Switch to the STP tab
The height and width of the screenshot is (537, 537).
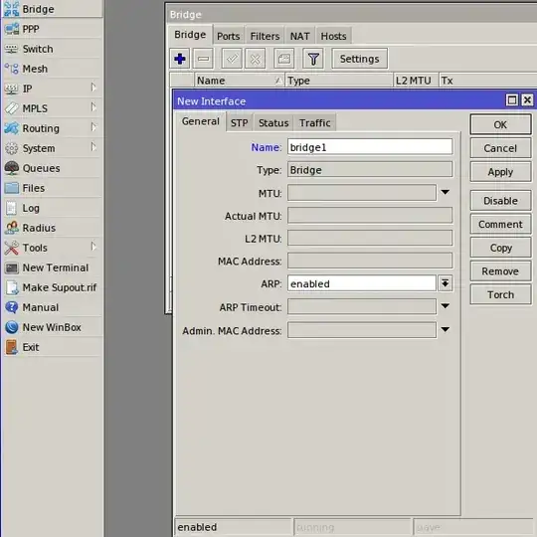click(x=239, y=123)
